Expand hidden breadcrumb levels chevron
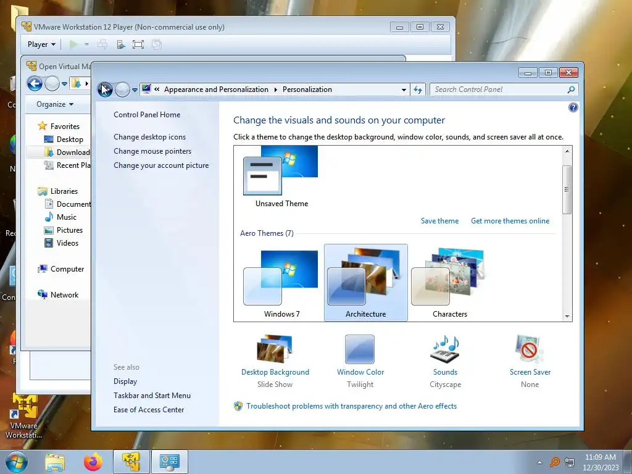Viewport: 632px width, 474px height. click(x=157, y=89)
